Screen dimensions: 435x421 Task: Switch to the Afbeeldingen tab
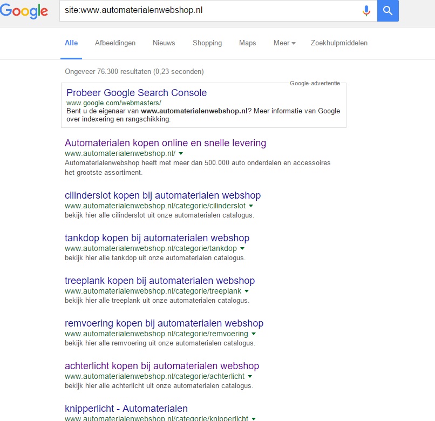click(x=115, y=43)
